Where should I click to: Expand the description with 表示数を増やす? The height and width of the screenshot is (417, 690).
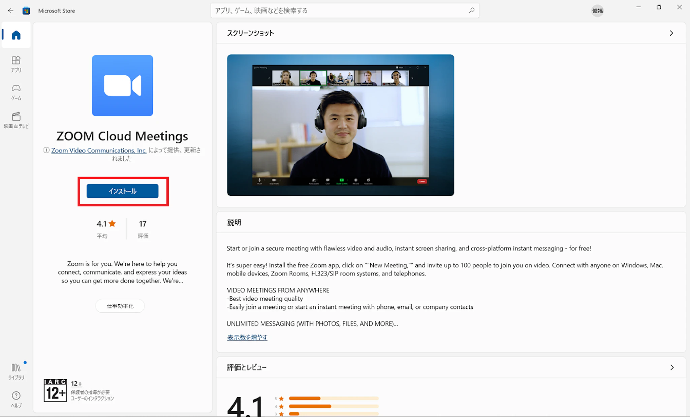pyautogui.click(x=247, y=337)
